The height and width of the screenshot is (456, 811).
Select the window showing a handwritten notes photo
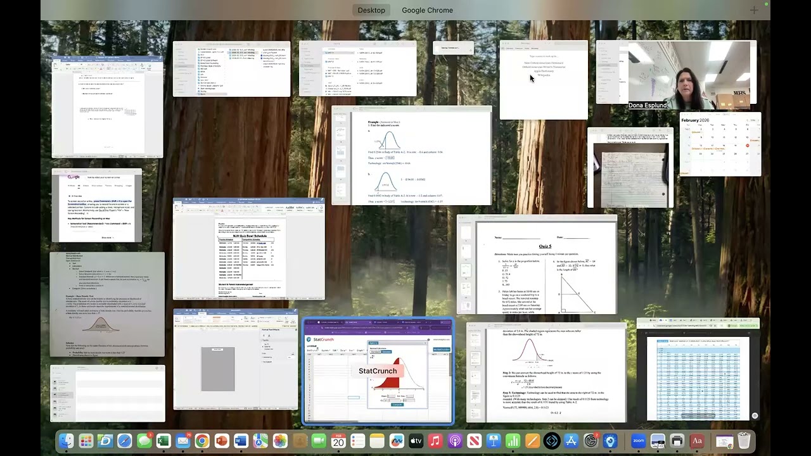point(630,168)
